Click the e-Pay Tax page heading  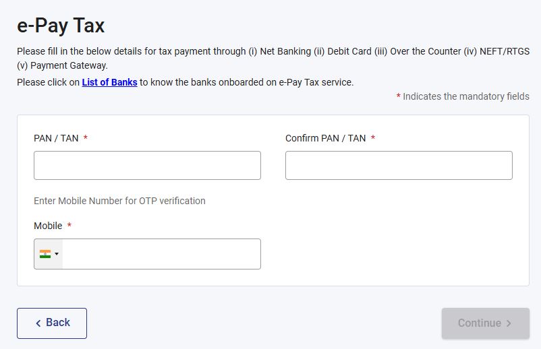61,26
